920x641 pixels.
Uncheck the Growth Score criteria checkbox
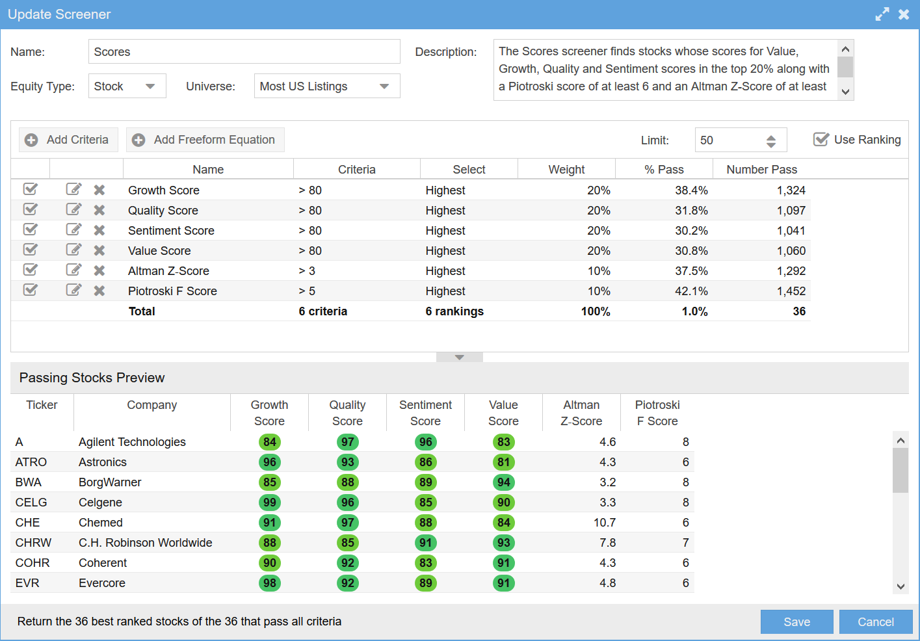31,189
